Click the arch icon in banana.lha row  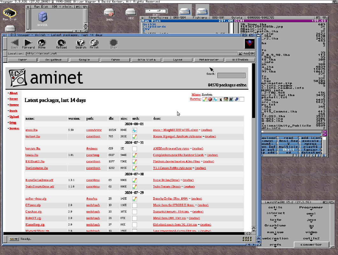tap(134, 155)
